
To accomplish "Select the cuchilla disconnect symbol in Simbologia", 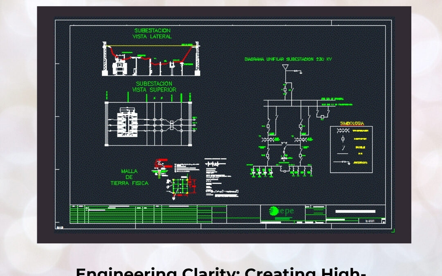I will click(x=343, y=147).
